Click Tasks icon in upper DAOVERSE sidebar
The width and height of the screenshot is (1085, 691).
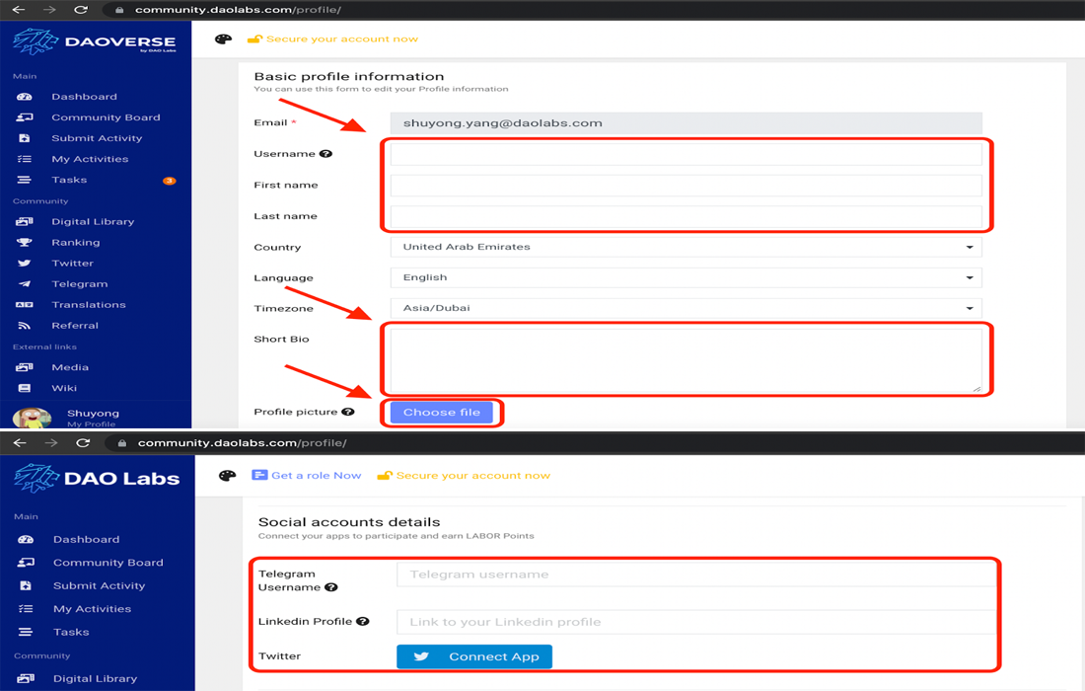(25, 180)
